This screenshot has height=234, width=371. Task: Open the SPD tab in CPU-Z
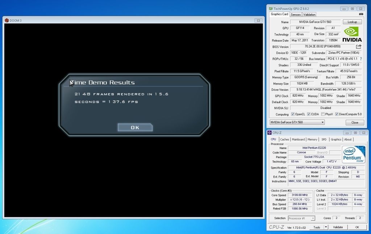(324, 140)
